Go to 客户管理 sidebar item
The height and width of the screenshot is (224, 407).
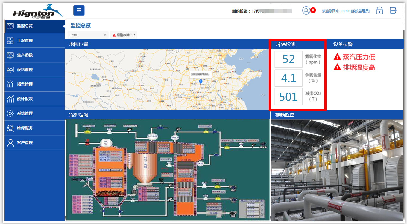tap(25, 143)
